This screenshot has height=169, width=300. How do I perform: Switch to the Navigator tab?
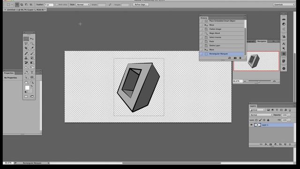tap(262, 41)
